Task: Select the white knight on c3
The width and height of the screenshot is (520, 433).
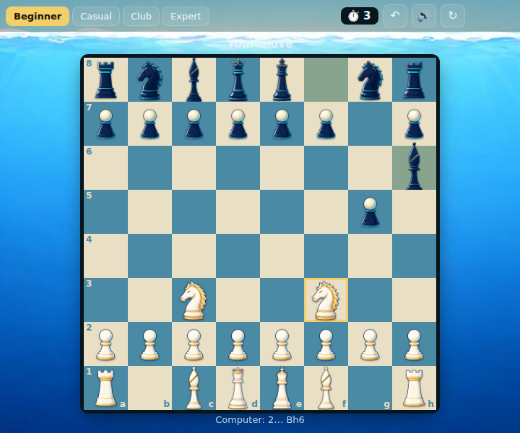Action: [x=194, y=299]
